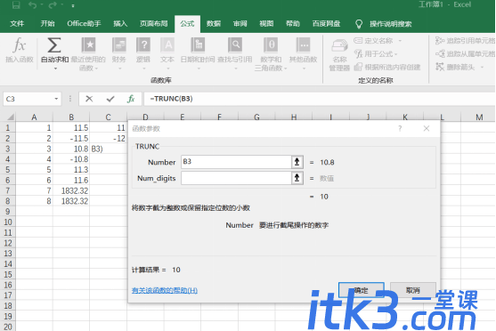Open the Name Manager icon

coord(339,46)
